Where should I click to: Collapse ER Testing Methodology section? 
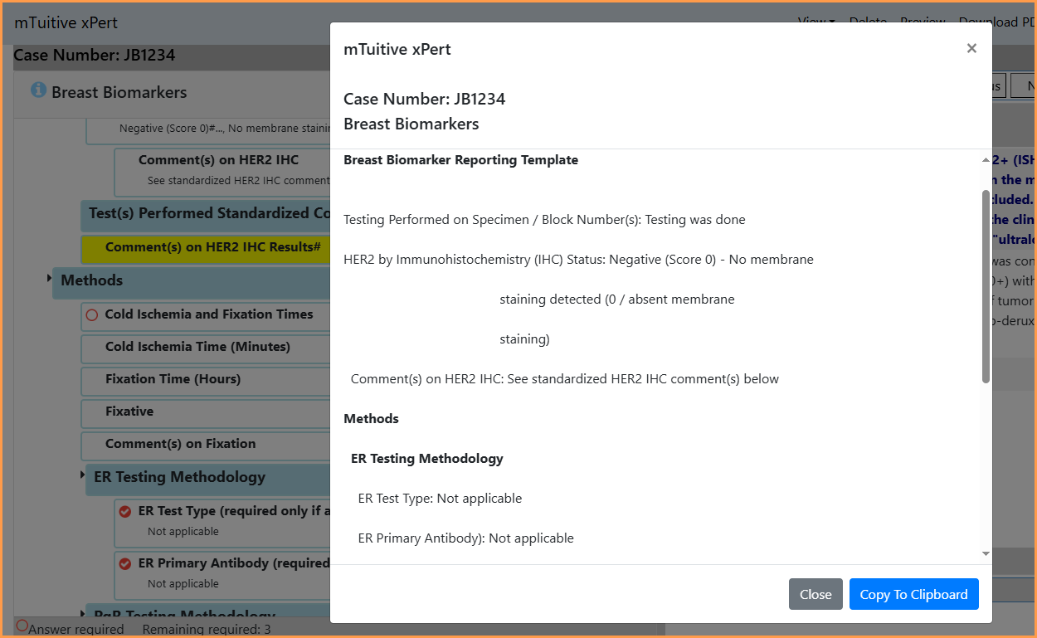[x=83, y=475]
